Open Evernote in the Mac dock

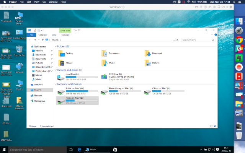pyautogui.click(x=239, y=58)
